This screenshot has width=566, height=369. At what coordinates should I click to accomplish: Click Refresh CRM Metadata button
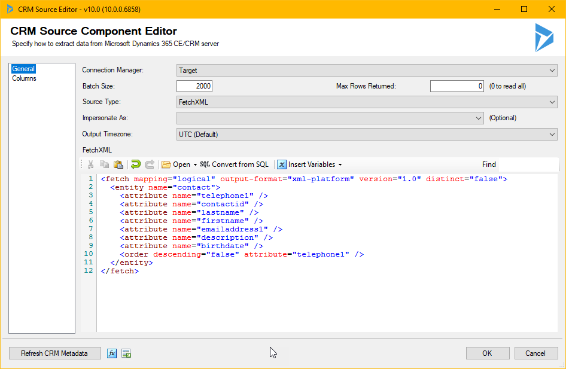(54, 353)
